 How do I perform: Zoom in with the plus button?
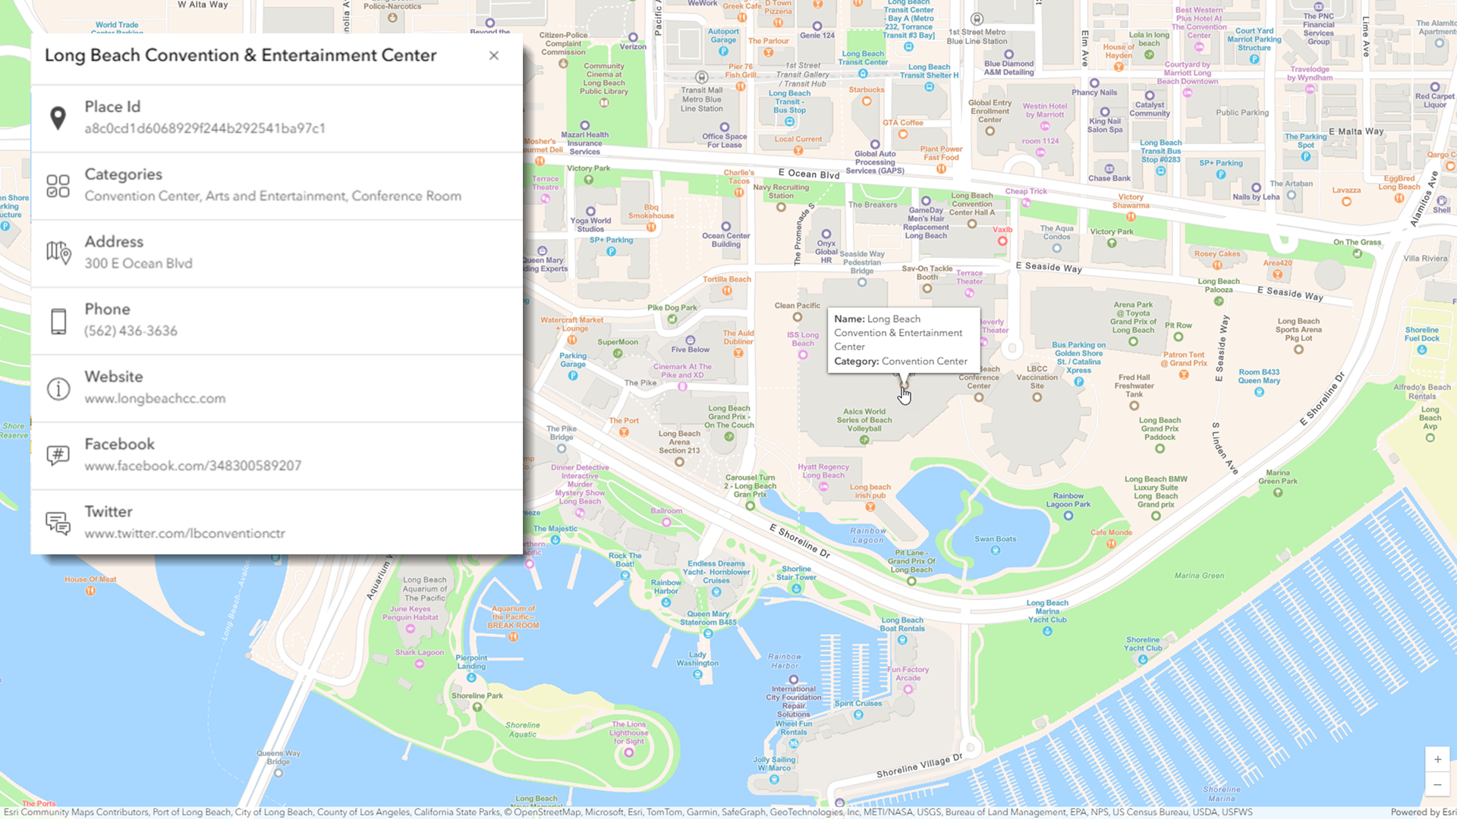1437,759
